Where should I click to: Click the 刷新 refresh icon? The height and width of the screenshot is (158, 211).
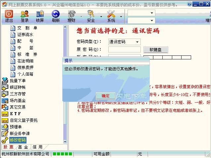click(x=56, y=14)
